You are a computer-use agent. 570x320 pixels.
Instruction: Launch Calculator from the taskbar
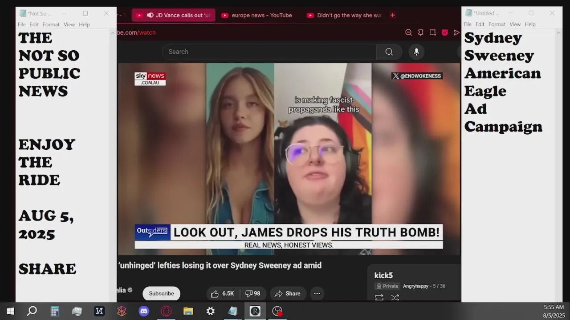(x=55, y=311)
